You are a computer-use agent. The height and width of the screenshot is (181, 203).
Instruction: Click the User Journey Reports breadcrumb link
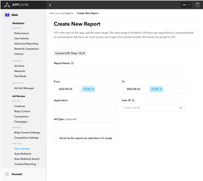(61, 13)
